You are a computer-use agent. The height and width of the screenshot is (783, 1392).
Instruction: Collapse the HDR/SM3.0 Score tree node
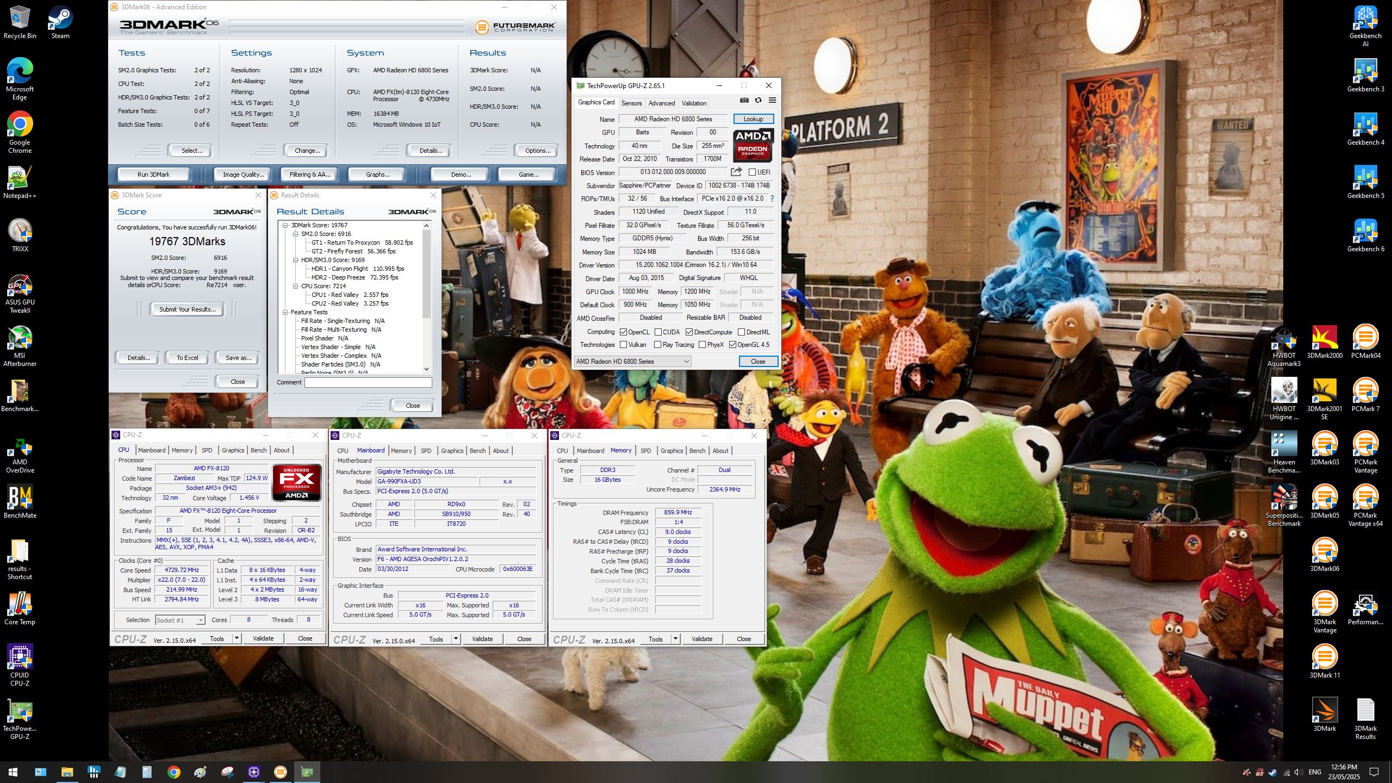[x=296, y=260]
